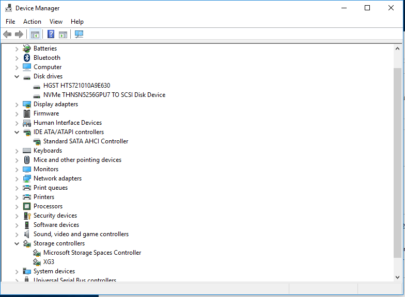The height and width of the screenshot is (297, 405).
Task: Click the HGST drive device icon
Action: (37, 87)
